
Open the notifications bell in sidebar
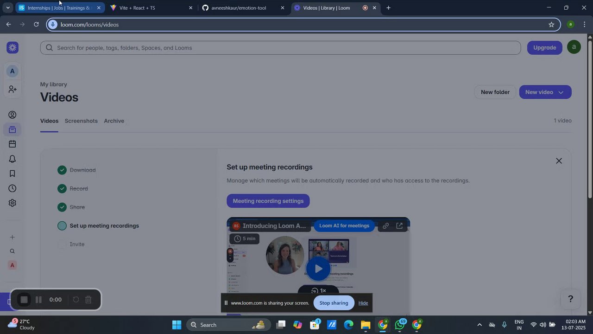coord(13,159)
